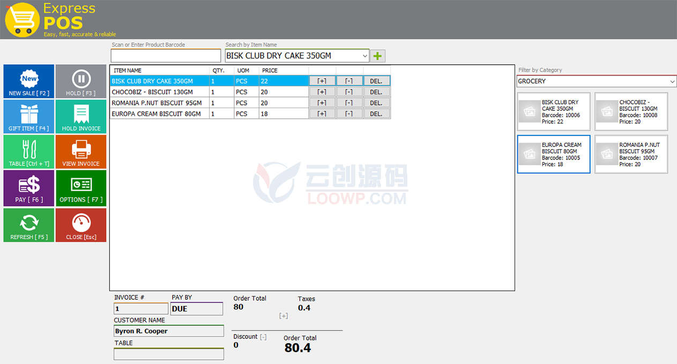Screen dimensions: 677x364
Task: Select row ROMANIA P.NUT BISCUIT 95GM
Action: 250,103
